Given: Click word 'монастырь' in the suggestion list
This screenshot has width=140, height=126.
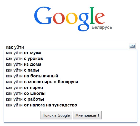Looking at the screenshot, I should pyautogui.click(x=40, y=82).
